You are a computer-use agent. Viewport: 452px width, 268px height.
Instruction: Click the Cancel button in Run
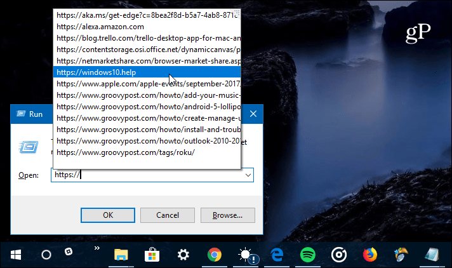(x=168, y=215)
